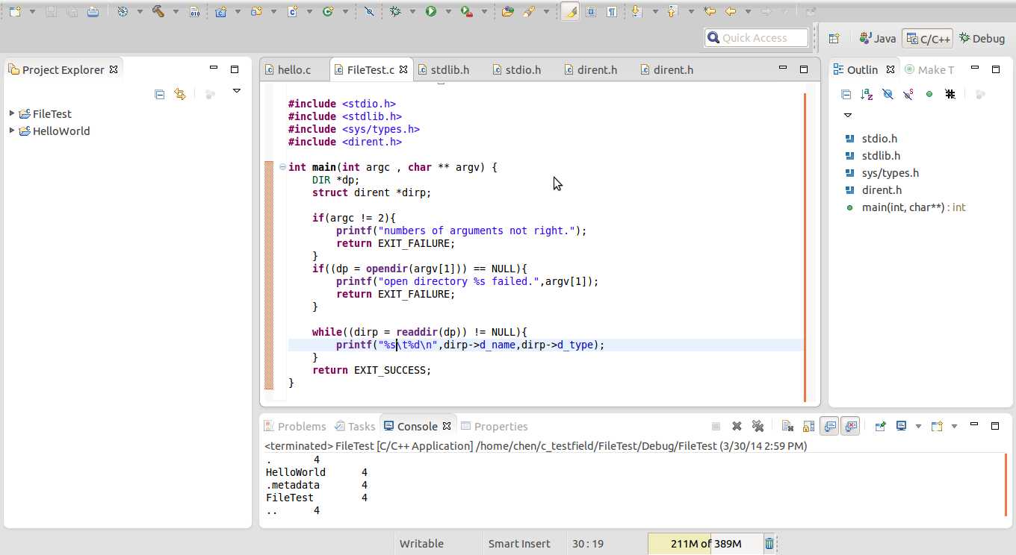Switch to Java perspective
1016x555 pixels.
878,38
